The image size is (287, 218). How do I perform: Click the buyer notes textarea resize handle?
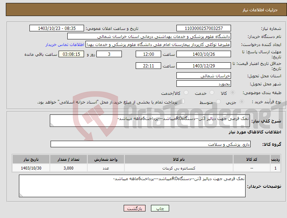click(x=21, y=195)
